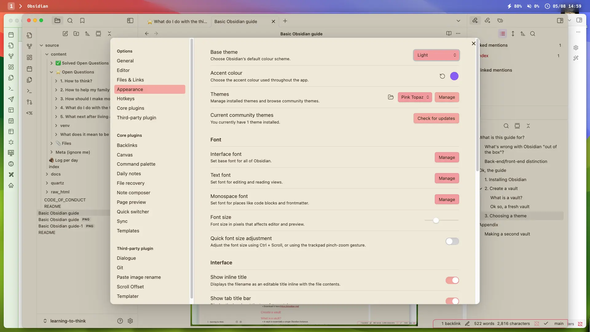Open themes folder icon beside Pink Topaz
Screen dimensions: 590x332
pos(391,97)
